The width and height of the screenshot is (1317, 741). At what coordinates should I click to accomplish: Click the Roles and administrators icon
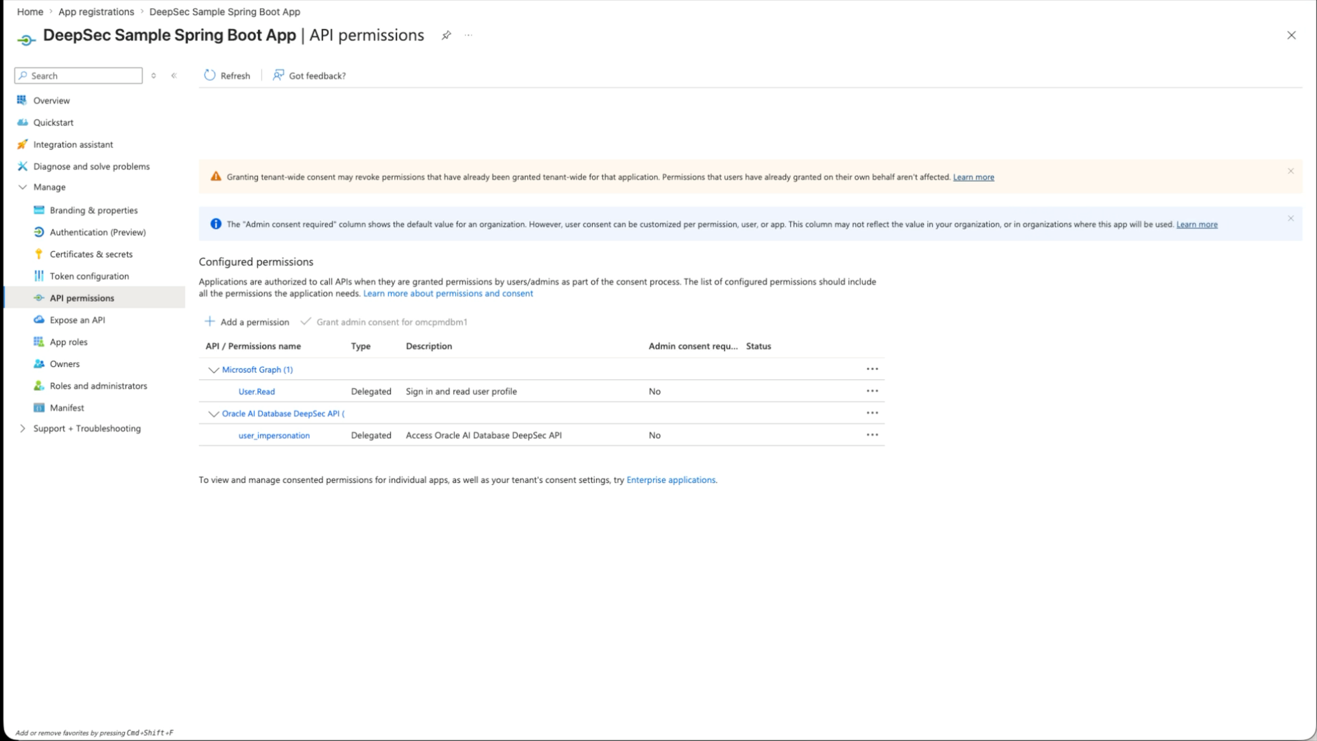coord(38,386)
